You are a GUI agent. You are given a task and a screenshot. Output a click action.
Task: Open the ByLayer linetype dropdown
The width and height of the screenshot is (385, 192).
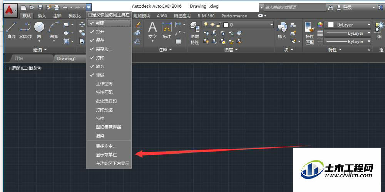(347, 42)
